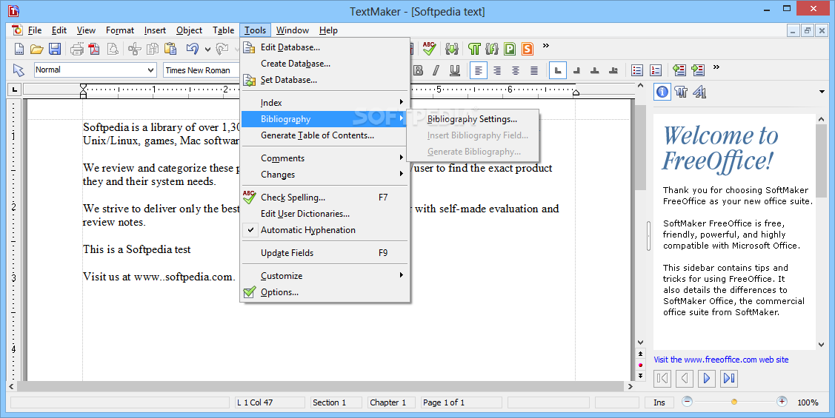
Task: Open sidebar character styles A icon
Action: 699,92
